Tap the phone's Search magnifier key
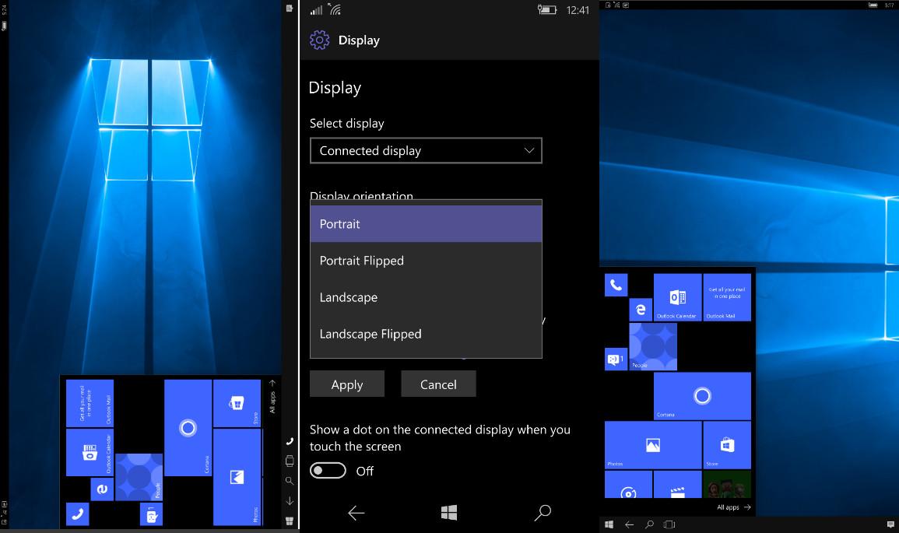This screenshot has height=533, width=899. pyautogui.click(x=543, y=512)
